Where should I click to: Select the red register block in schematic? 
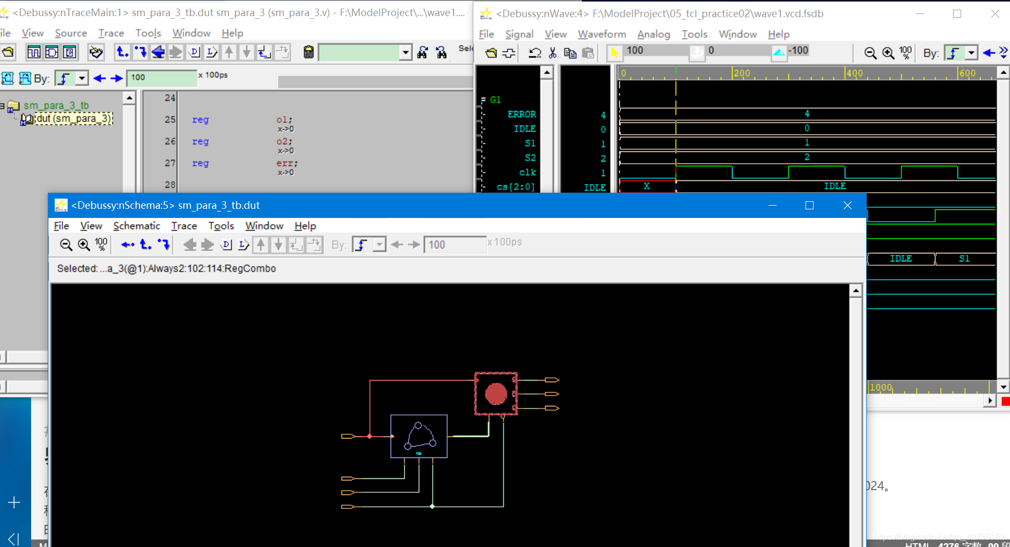click(x=496, y=393)
